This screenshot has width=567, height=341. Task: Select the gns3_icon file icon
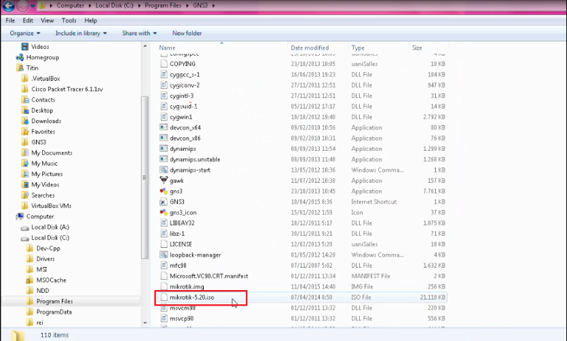coord(164,212)
